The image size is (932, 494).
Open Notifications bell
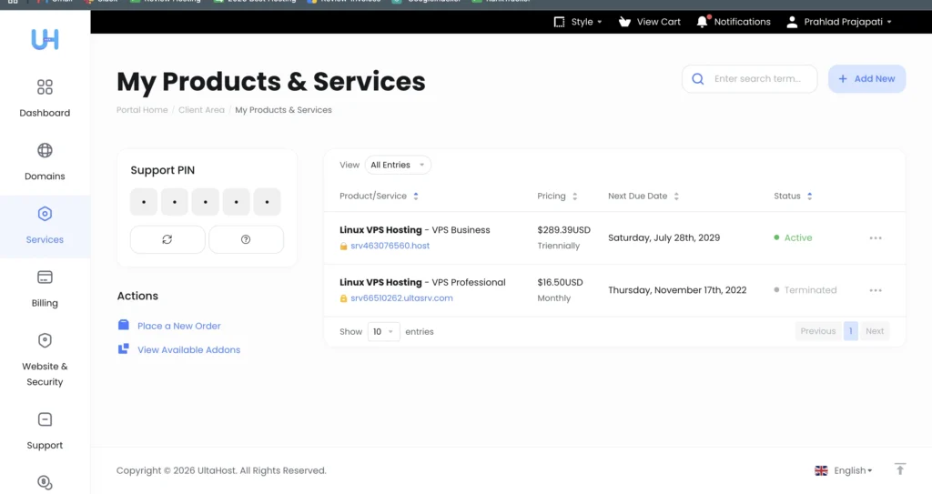pyautogui.click(x=703, y=22)
